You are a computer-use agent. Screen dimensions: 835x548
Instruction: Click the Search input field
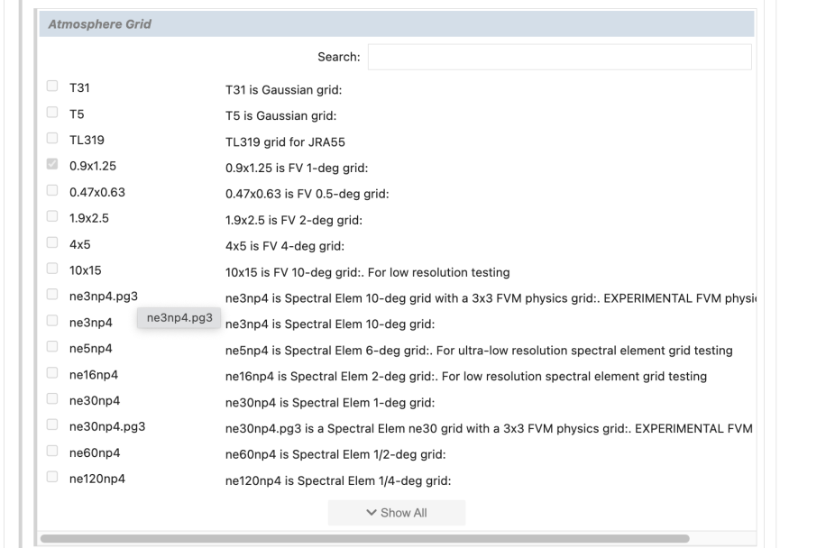point(559,57)
